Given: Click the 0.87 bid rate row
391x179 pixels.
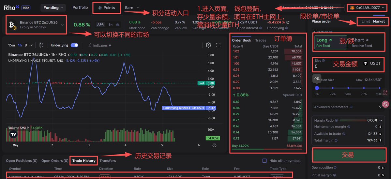Looking at the screenshot, I should 267,102.
